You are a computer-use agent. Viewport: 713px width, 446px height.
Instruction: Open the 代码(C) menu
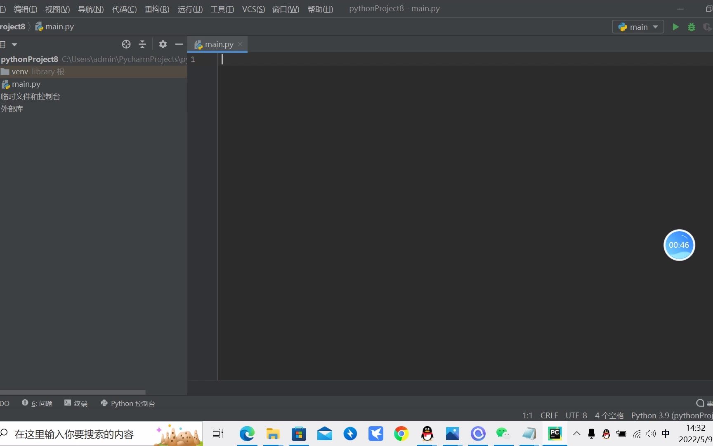[124, 9]
